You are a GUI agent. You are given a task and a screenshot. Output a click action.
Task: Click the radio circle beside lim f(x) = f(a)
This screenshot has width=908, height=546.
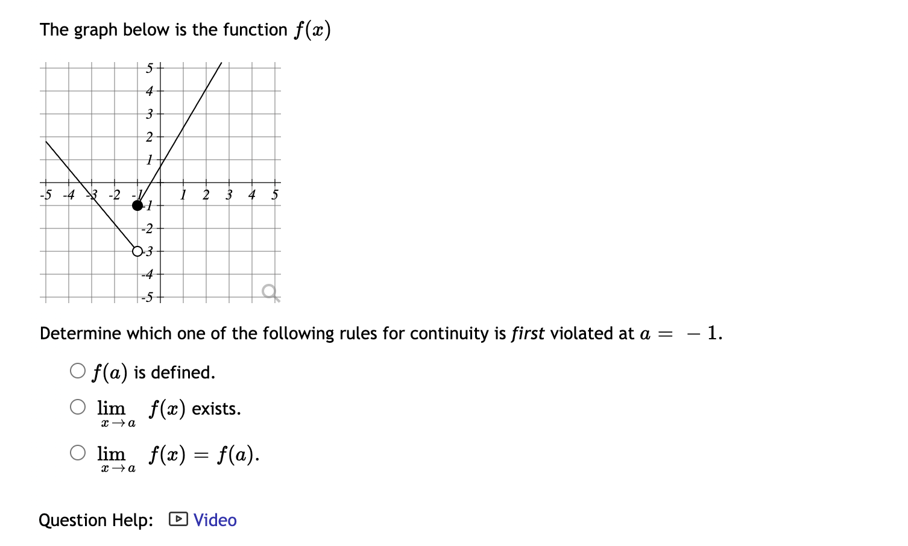[77, 453]
